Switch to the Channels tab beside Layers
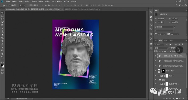Screen dimensions: 188x100 pos(166,41)
